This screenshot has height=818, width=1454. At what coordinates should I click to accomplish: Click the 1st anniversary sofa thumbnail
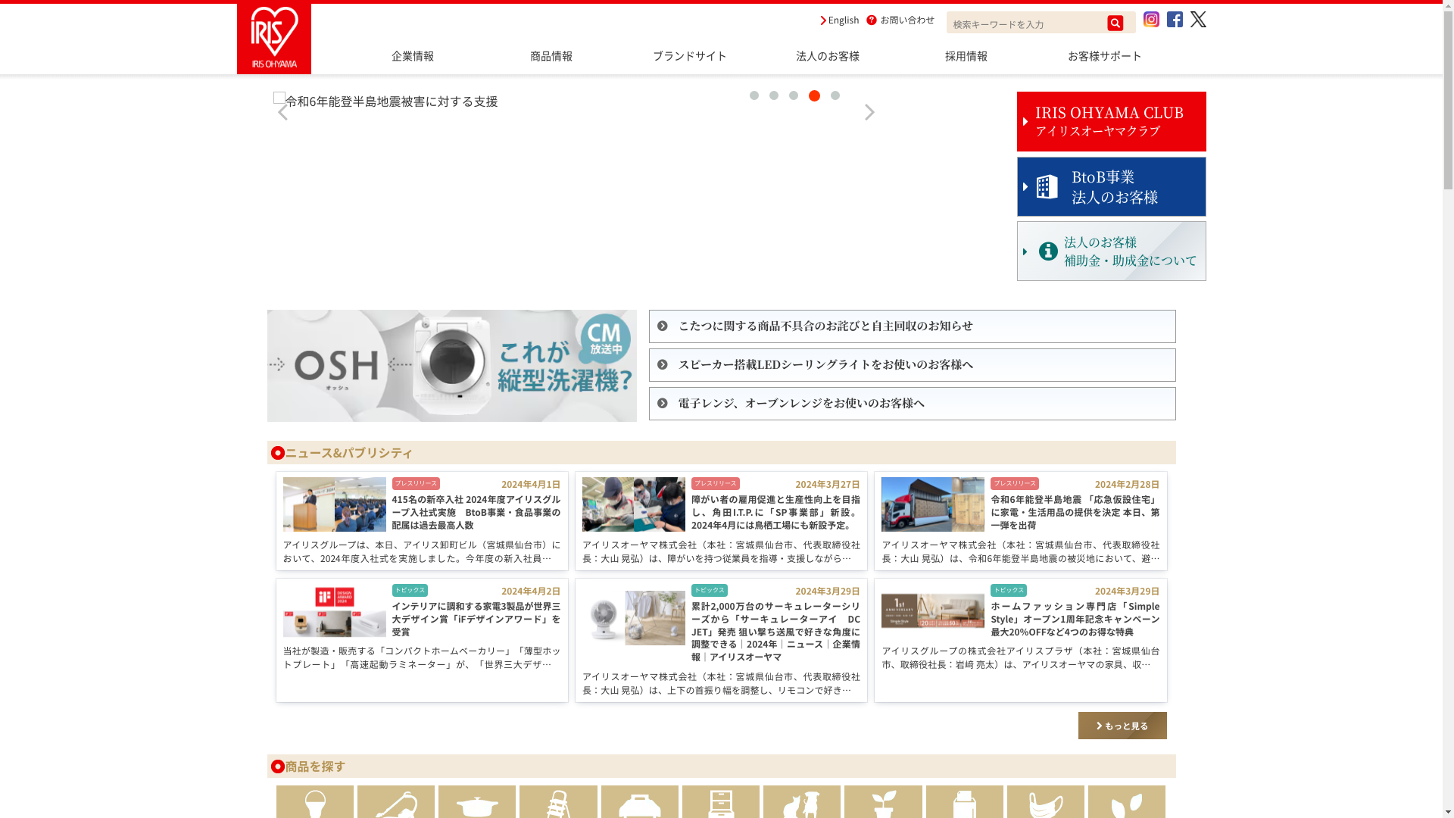click(x=932, y=611)
